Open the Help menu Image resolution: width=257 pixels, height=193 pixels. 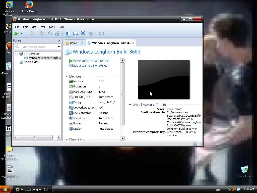coord(61,27)
